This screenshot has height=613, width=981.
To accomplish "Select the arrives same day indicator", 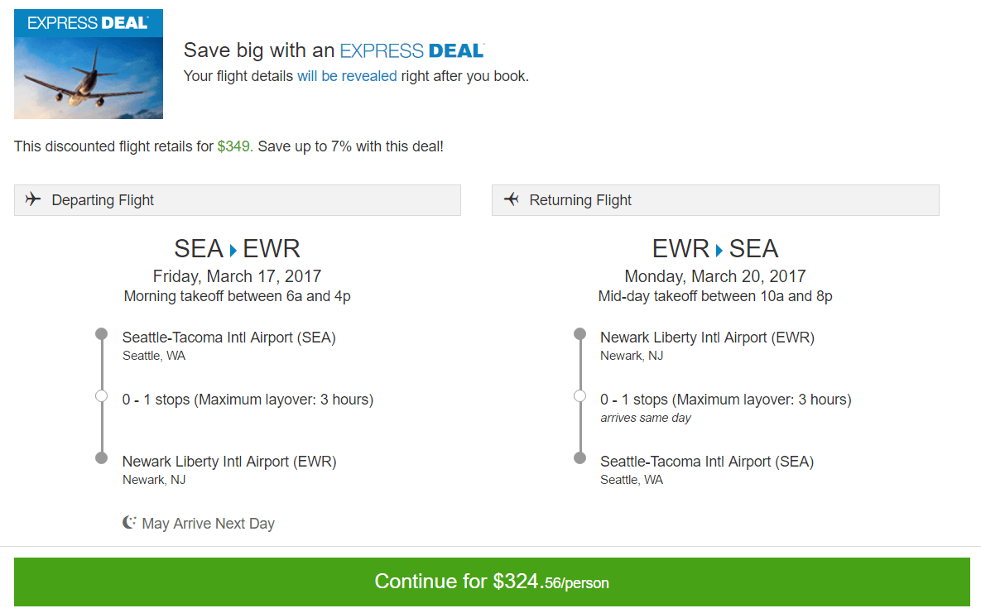I will (646, 418).
